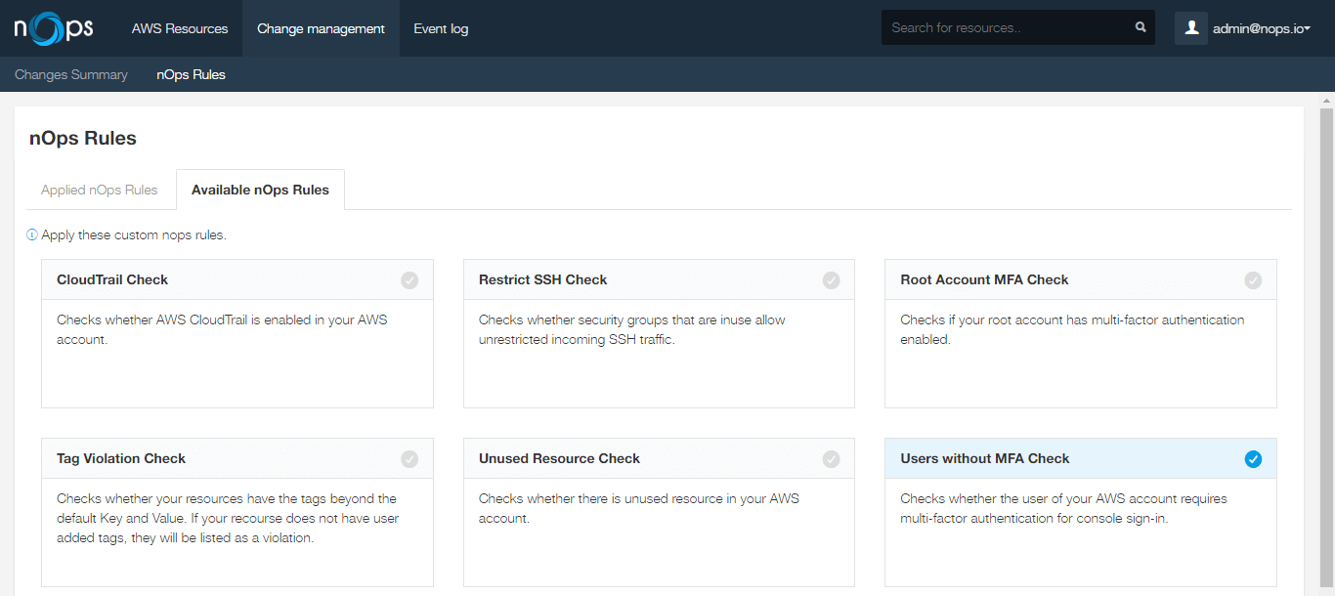Screen dimensions: 1335x596
Task: Click the CloudTrail Check card title
Action: tap(112, 279)
